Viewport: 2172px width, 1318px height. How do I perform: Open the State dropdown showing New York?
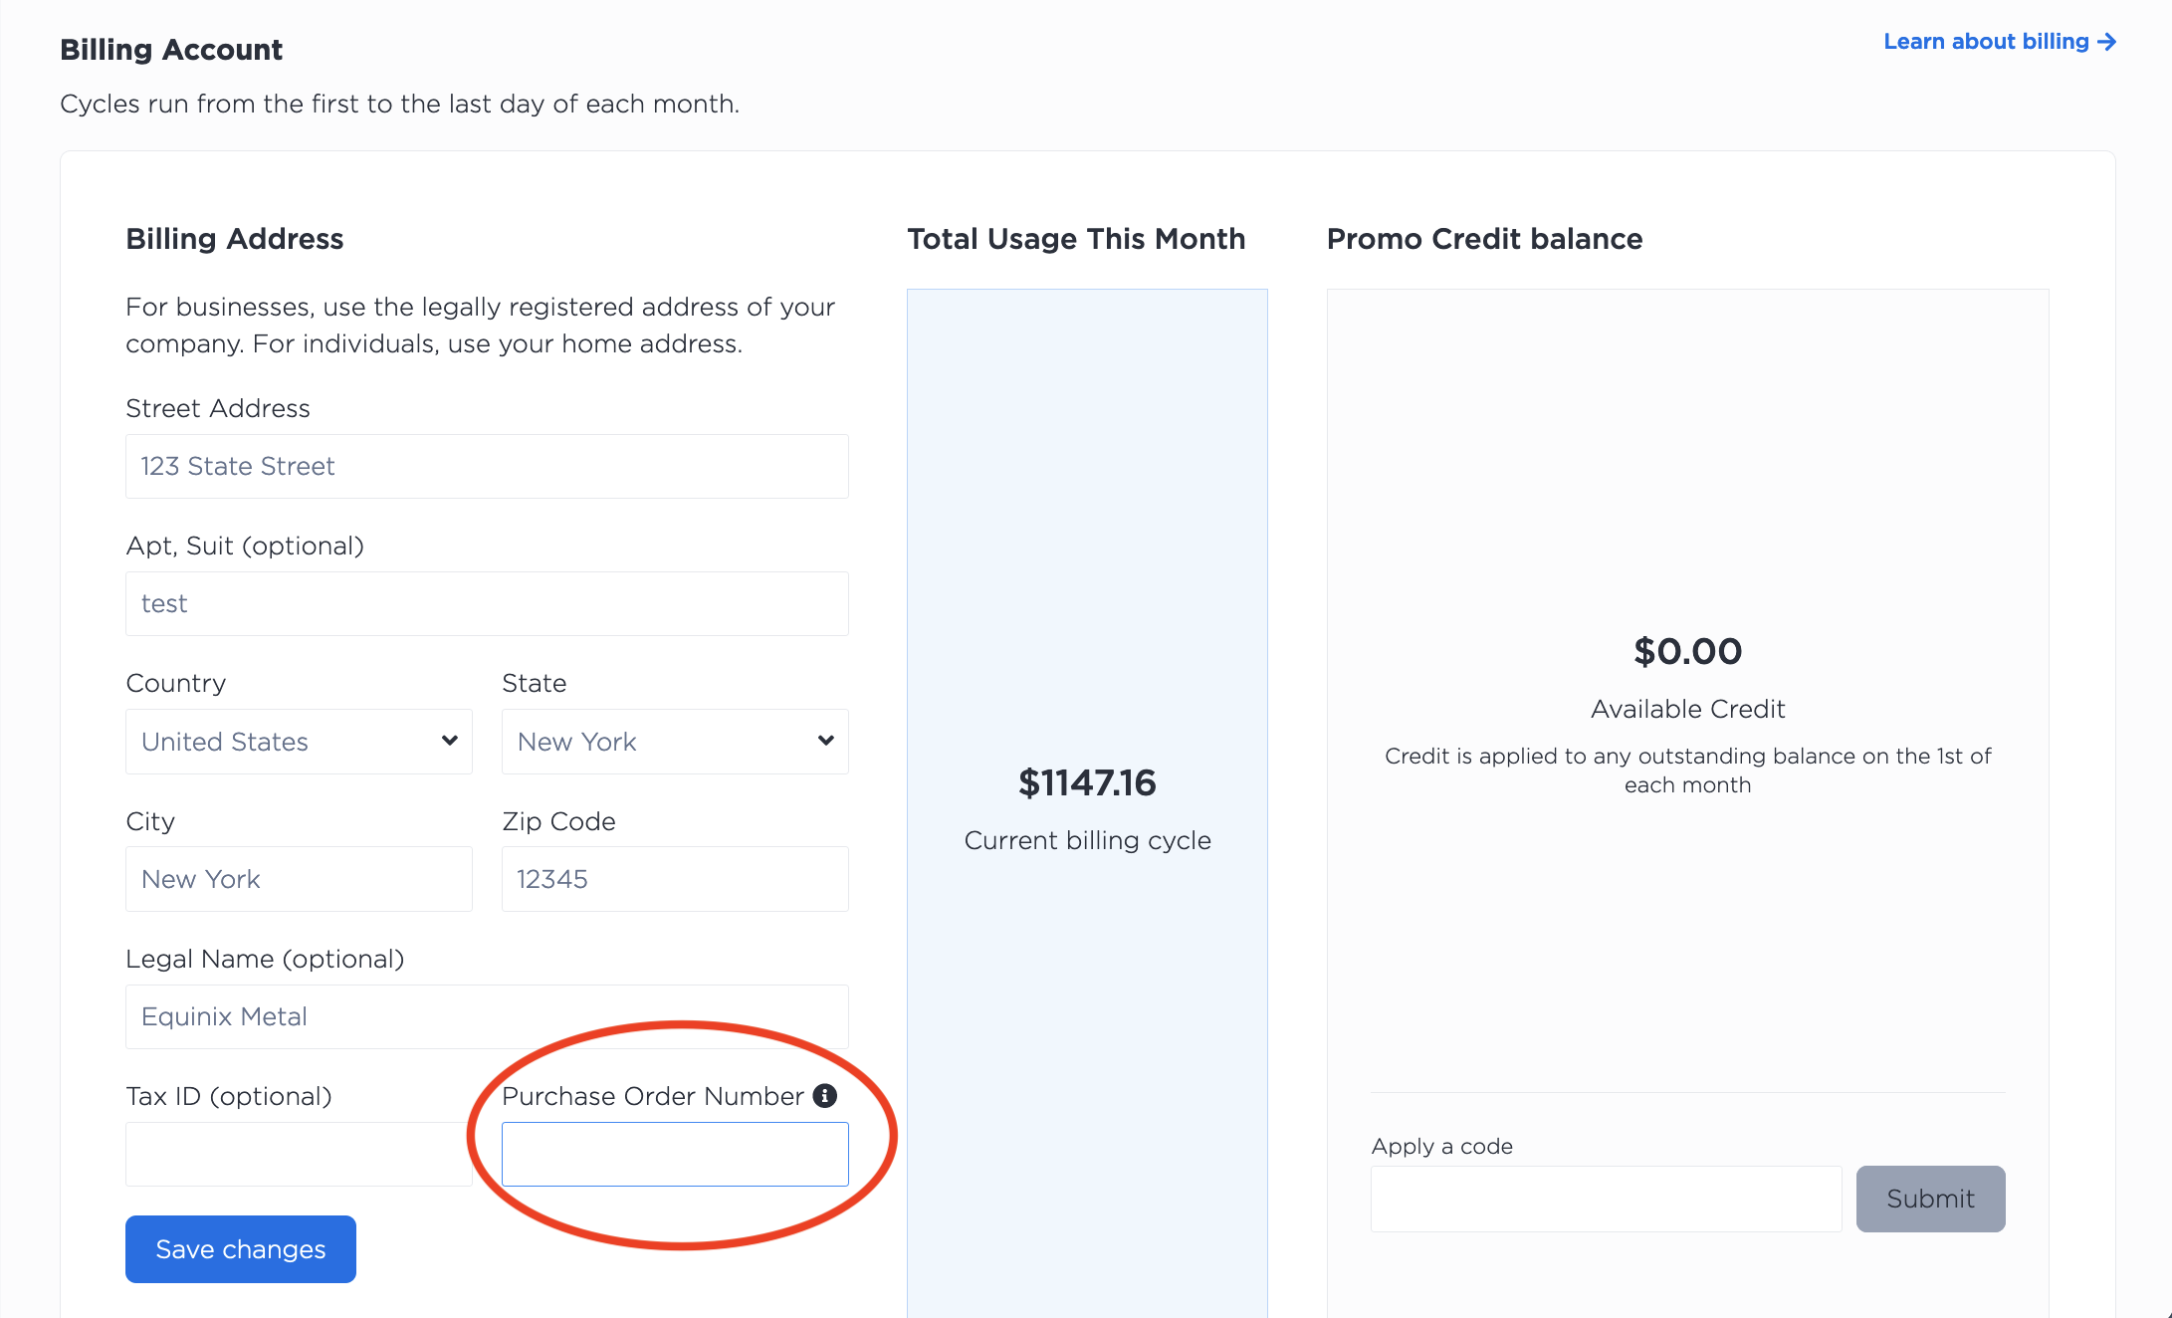tap(675, 742)
